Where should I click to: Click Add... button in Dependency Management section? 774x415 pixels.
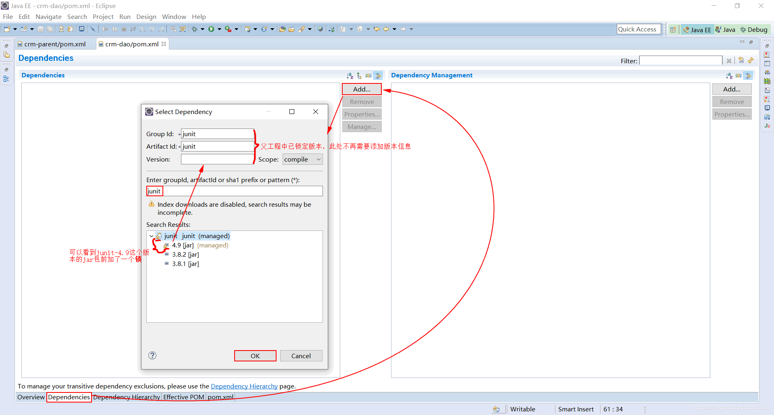coord(732,89)
